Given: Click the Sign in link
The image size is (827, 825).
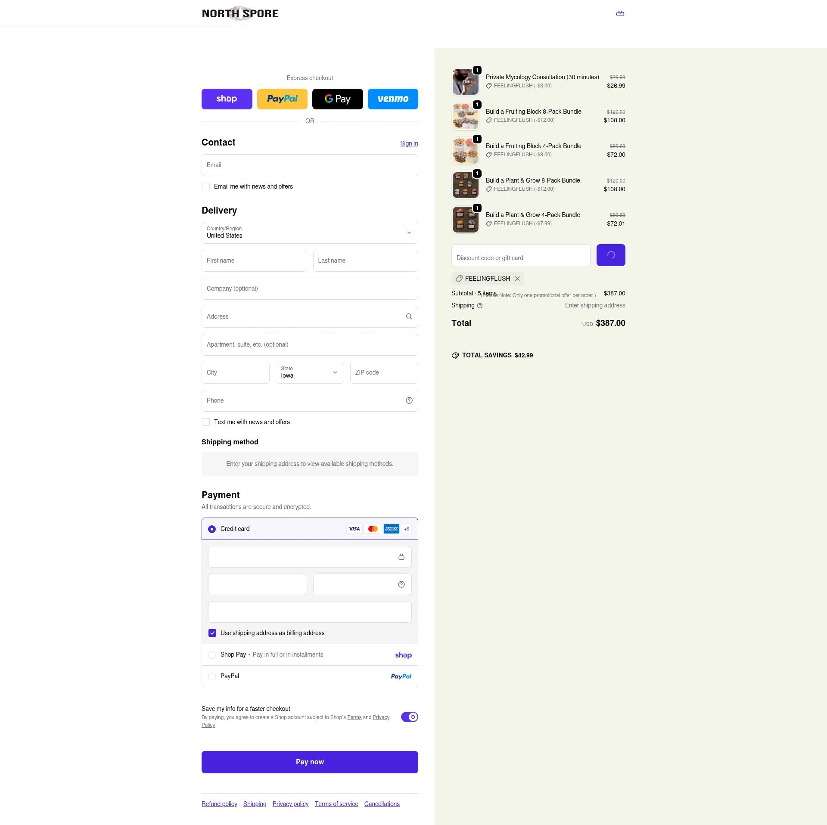Looking at the screenshot, I should 409,143.
